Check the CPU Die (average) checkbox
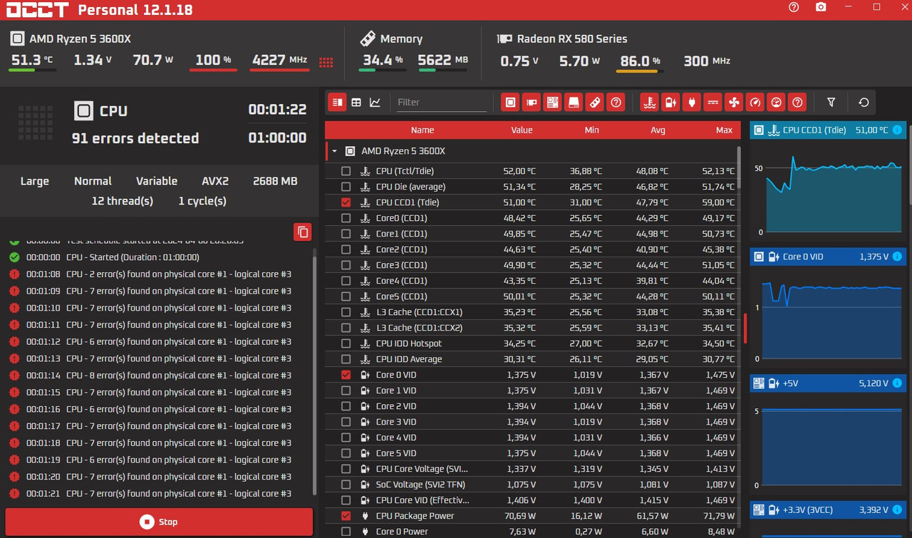This screenshot has width=912, height=538. (x=346, y=187)
